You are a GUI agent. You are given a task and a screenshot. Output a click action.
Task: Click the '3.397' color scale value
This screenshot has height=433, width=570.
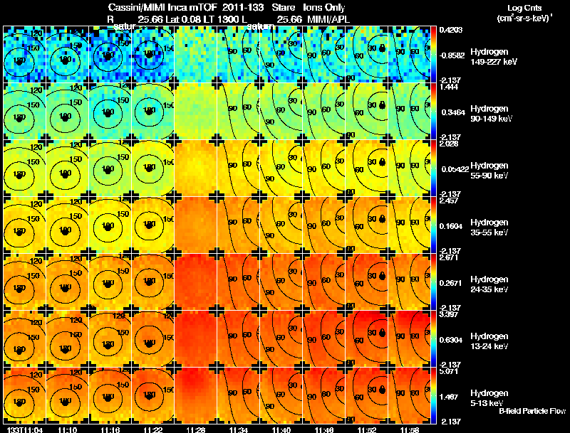coord(449,314)
